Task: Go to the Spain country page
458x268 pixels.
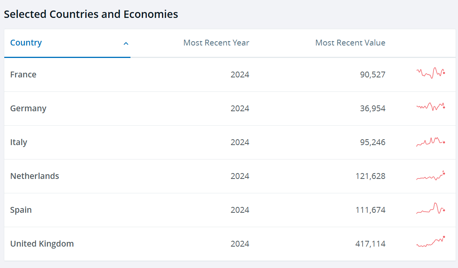Action: click(21, 210)
